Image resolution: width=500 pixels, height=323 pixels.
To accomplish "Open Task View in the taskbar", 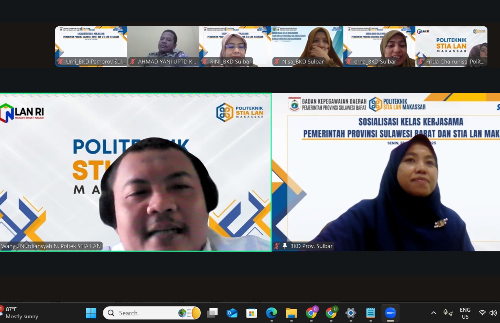I will click(212, 313).
